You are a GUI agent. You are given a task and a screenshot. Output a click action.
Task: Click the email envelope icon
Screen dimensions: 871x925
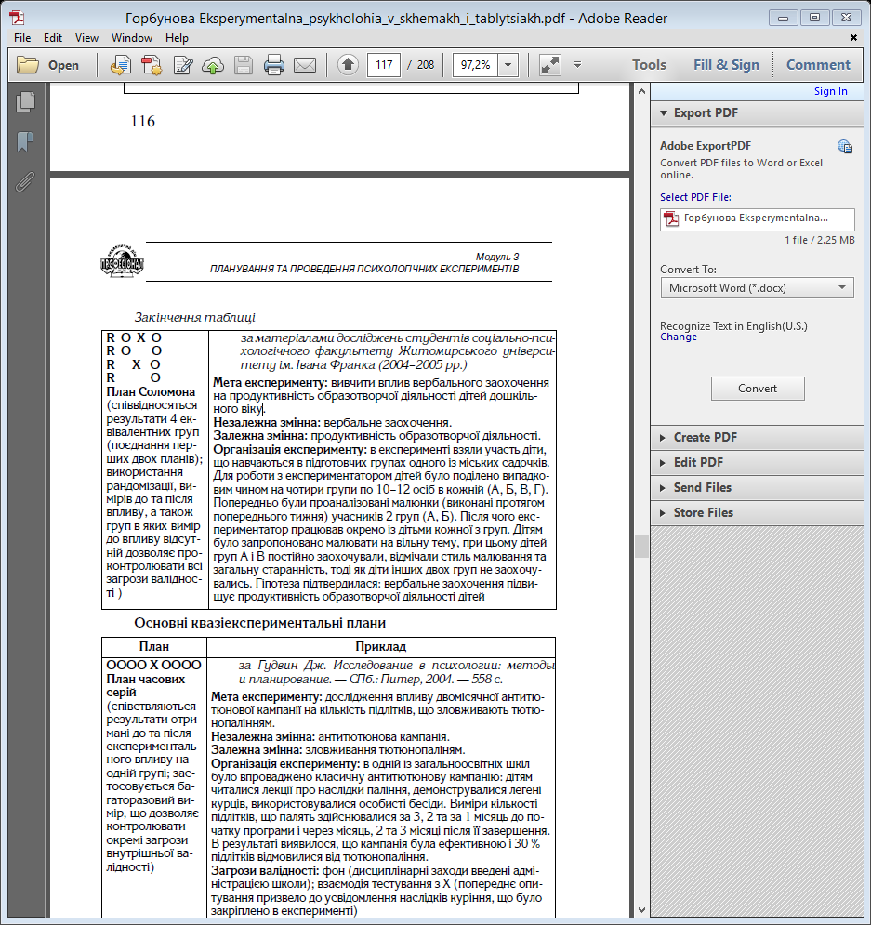tap(304, 65)
